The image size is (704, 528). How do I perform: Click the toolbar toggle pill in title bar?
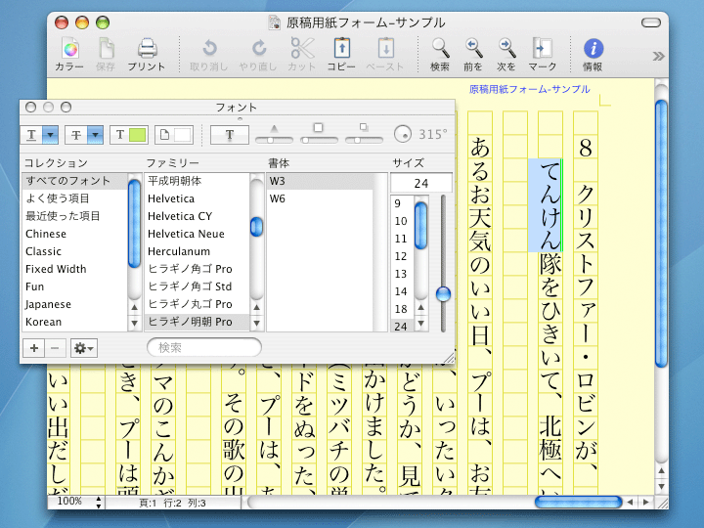(651, 22)
